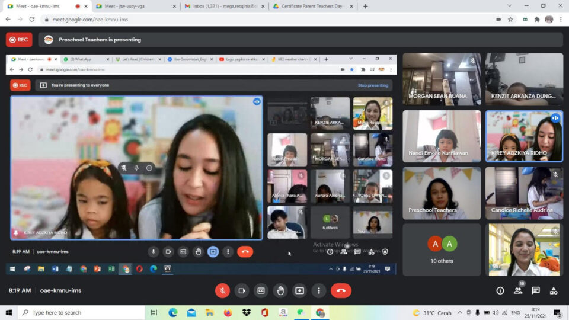Click the Present now screen icon
This screenshot has width=569, height=320.
(x=299, y=290)
